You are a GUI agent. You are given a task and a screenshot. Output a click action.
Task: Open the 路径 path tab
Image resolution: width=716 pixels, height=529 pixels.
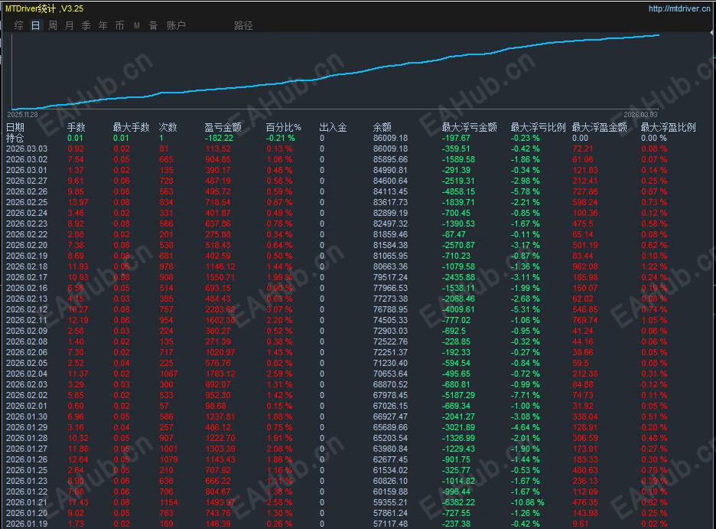point(243,25)
